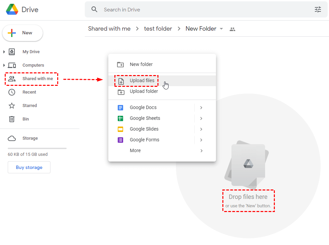Go to test folder breadcrumb
The width and height of the screenshot is (329, 245).
[158, 29]
